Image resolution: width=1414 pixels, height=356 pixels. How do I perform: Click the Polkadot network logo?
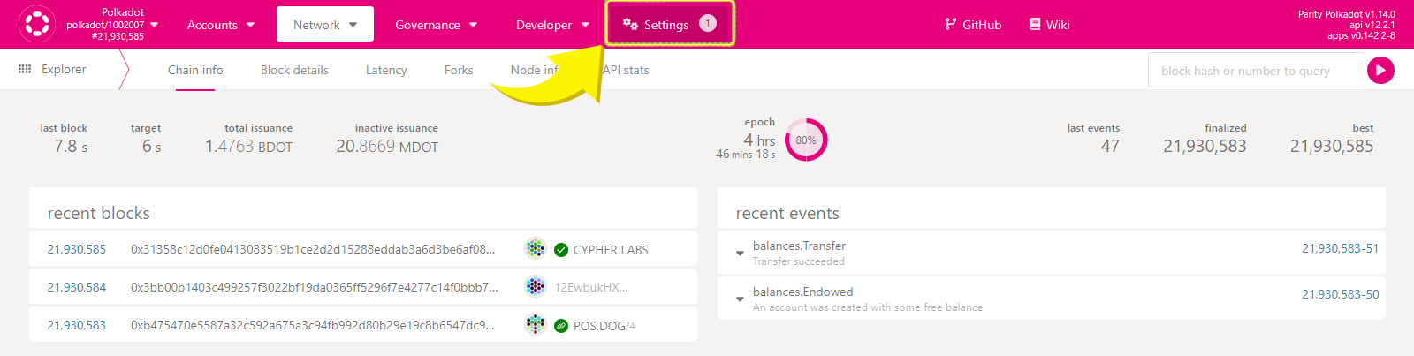[x=36, y=24]
